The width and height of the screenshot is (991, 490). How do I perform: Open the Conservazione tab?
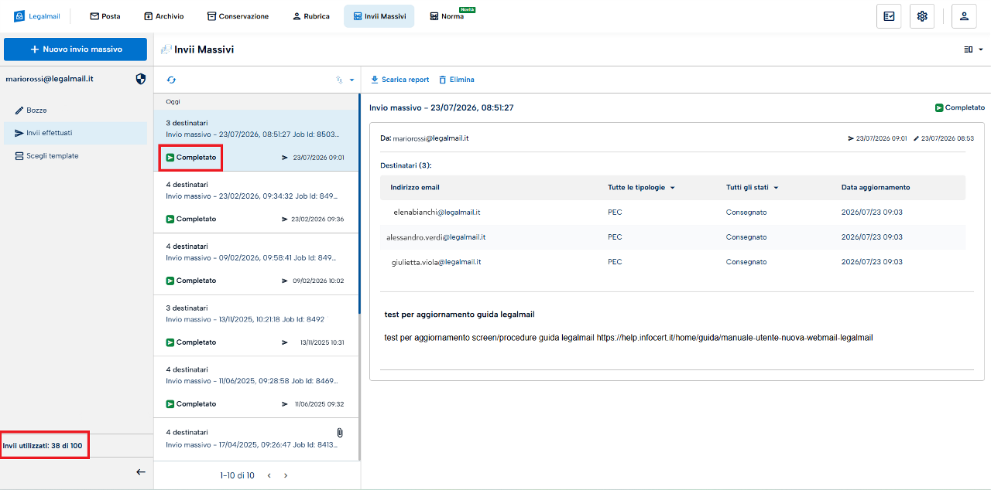(238, 16)
